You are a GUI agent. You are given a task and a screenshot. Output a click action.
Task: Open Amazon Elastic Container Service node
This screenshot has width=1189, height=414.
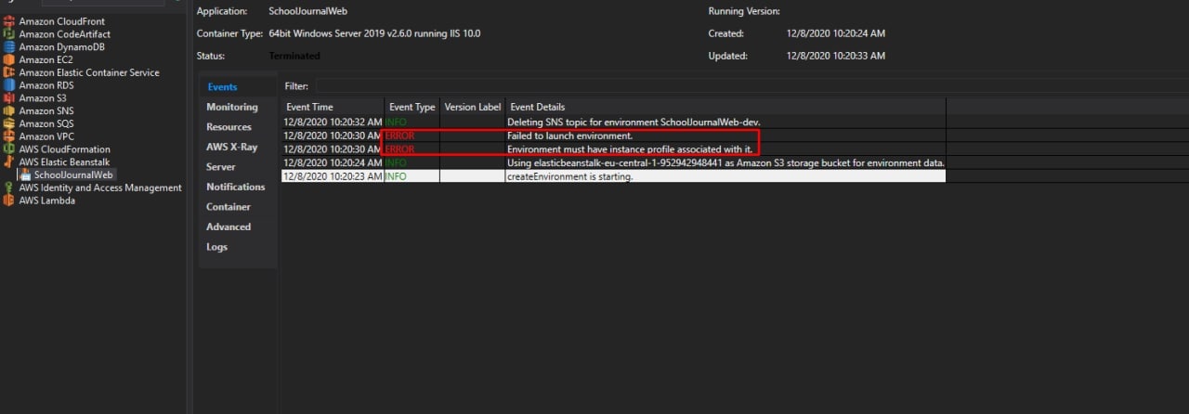coord(89,72)
